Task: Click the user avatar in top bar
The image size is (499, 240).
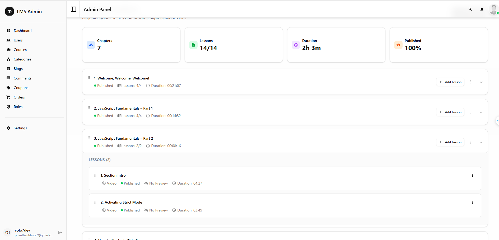Action: [493, 9]
